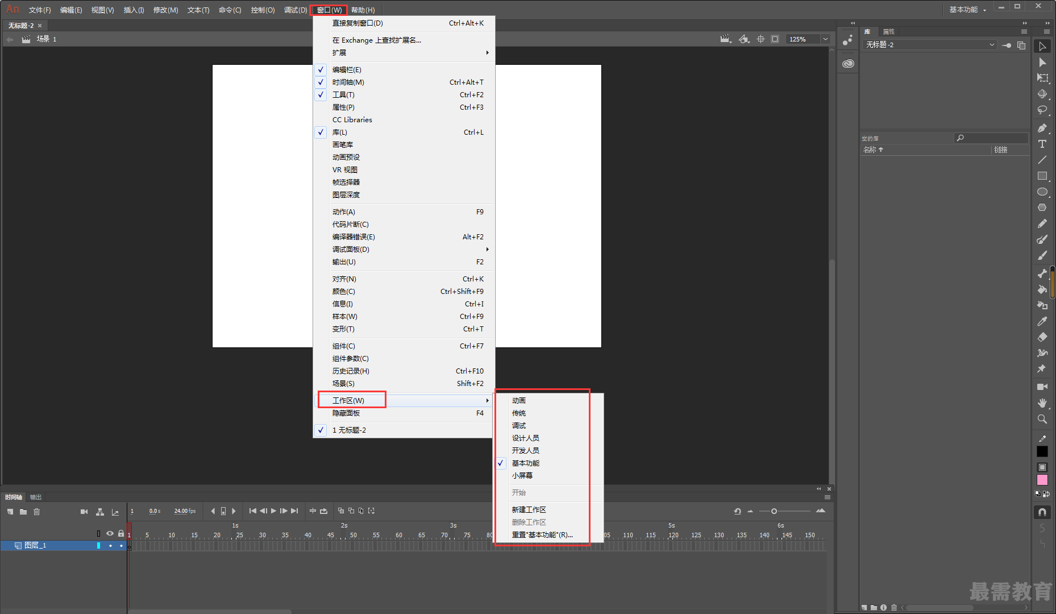
Task: Select the Oval tool
Action: click(1042, 192)
